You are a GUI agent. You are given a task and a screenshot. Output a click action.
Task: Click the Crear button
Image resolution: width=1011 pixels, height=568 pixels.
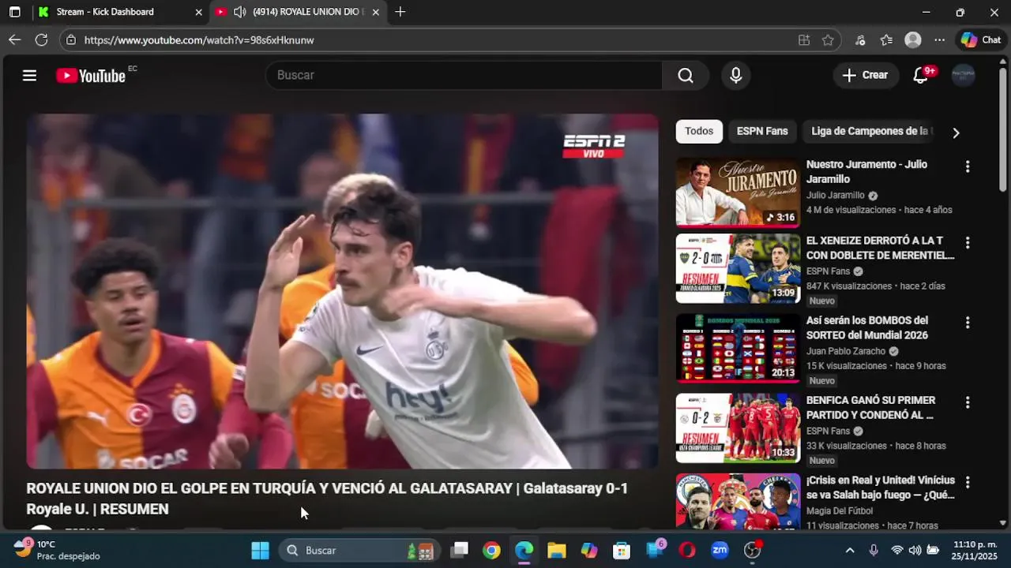865,75
